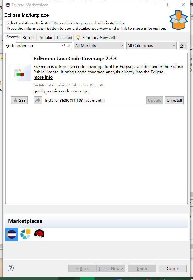
Task: Open the February Newsletter tab
Action: coord(97,38)
